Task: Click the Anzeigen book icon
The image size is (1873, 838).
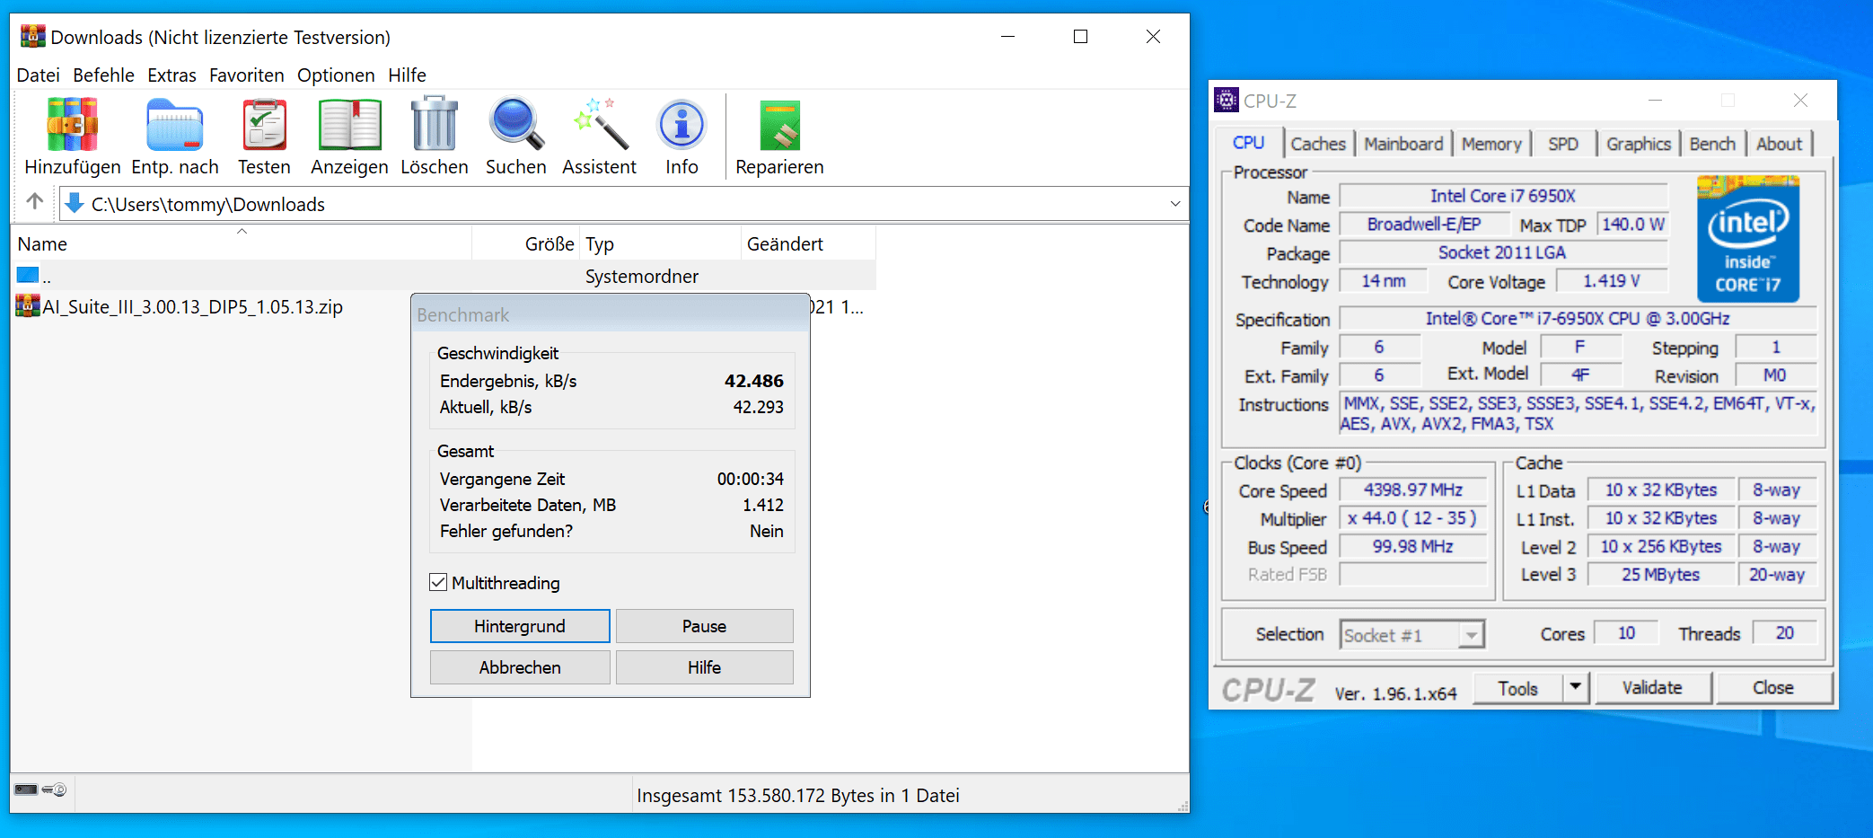Action: pyautogui.click(x=349, y=124)
